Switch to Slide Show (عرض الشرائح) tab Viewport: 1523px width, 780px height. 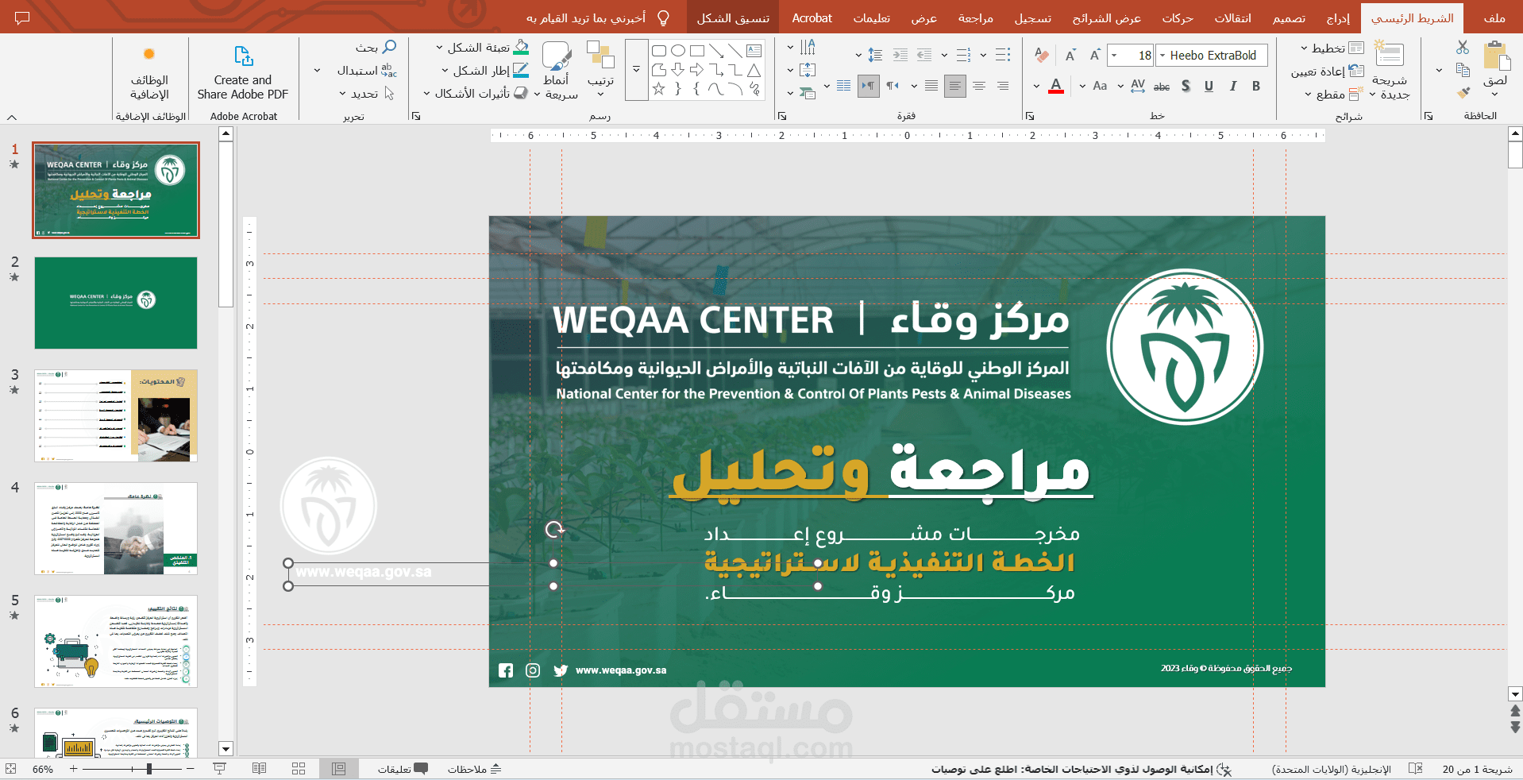[x=1106, y=17]
